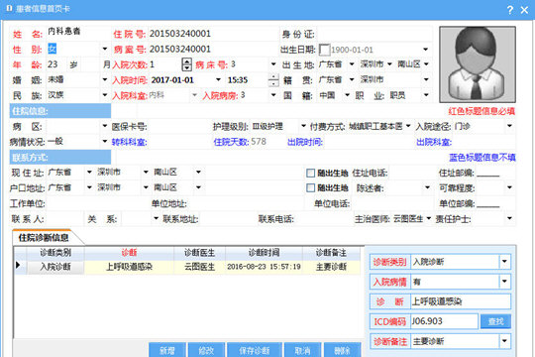Click the 姓名 input field
Screen dimensions: 535x357
[x=78, y=33]
